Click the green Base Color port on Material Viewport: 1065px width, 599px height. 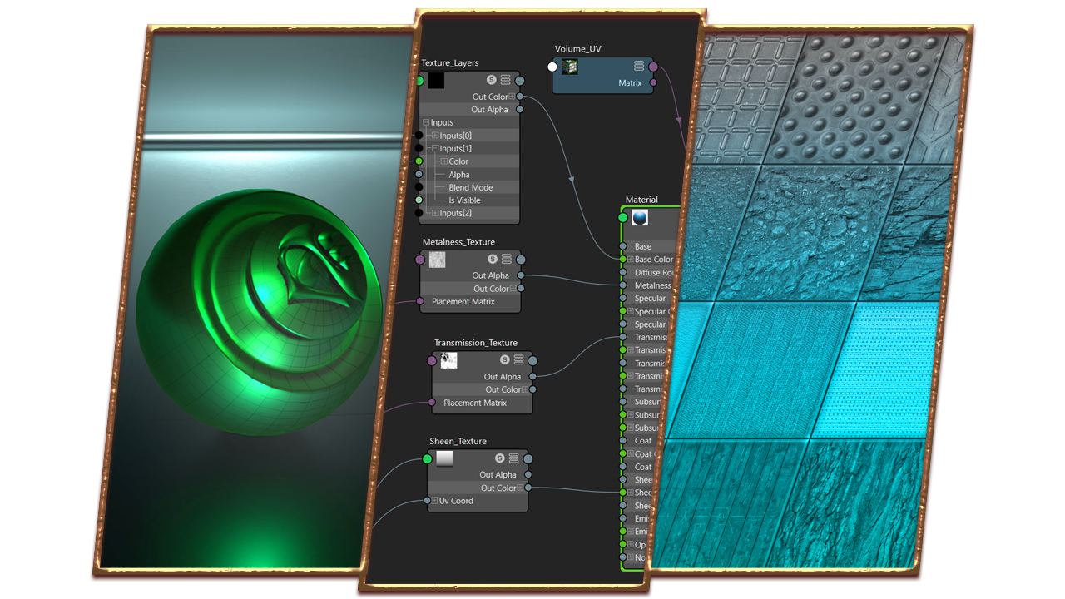tap(622, 259)
